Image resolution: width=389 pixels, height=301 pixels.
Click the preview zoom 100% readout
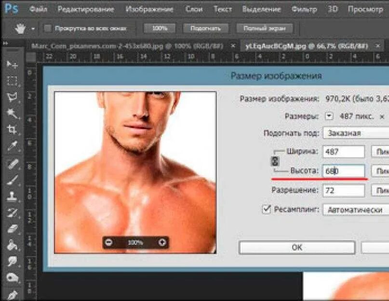(135, 243)
